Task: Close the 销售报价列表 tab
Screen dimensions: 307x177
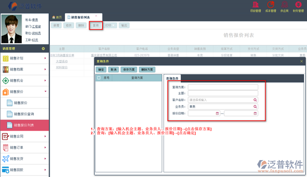Action: pos(96,16)
